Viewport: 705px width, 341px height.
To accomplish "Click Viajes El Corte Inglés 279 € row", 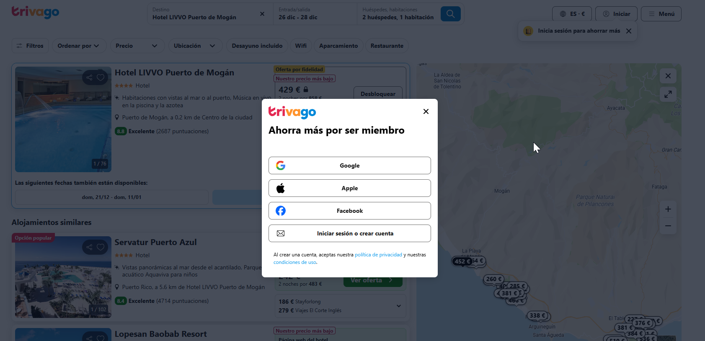I will coord(310,310).
